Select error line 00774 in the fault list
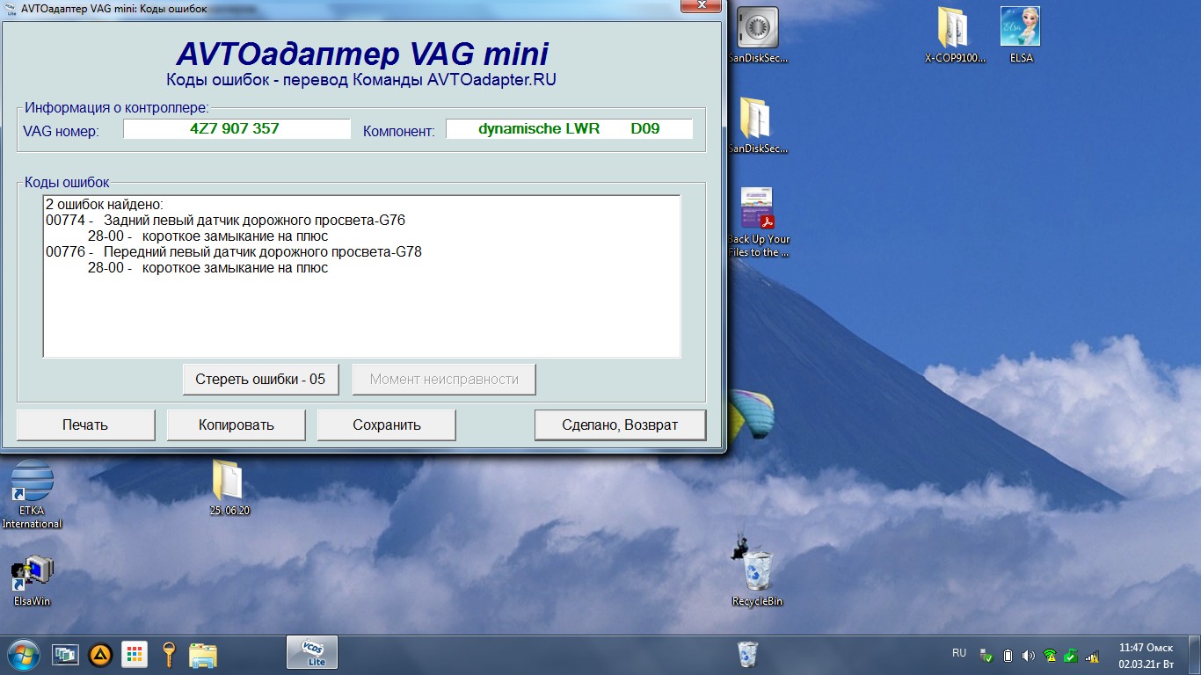 click(x=226, y=220)
